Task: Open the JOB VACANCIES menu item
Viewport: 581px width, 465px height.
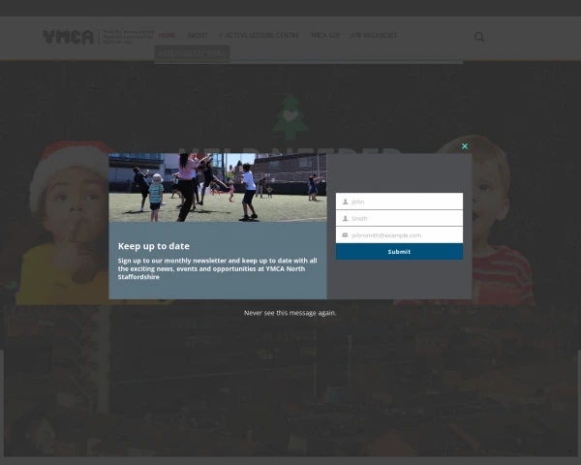Action: click(x=374, y=35)
